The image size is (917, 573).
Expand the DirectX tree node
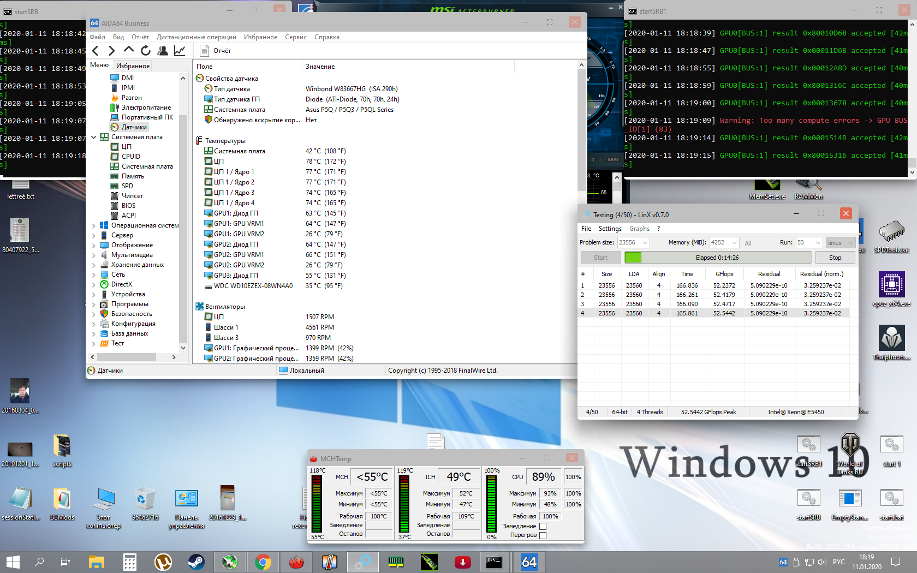click(94, 284)
